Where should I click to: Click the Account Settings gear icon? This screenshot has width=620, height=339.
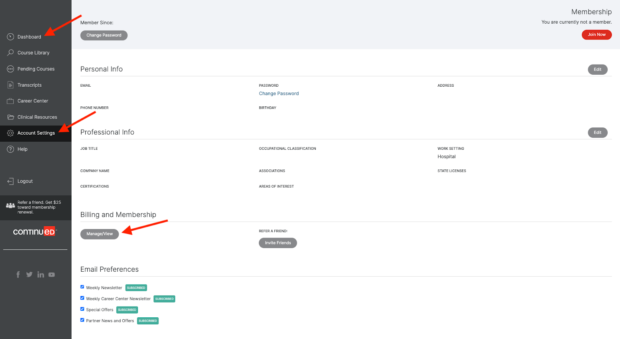click(10, 133)
